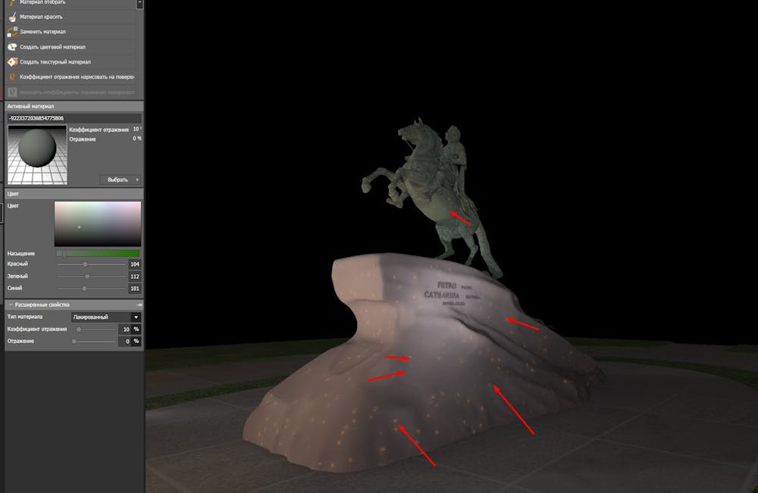This screenshot has height=493, width=758.
Task: Click the material name field -9223372036854775806
Action: tap(74, 118)
